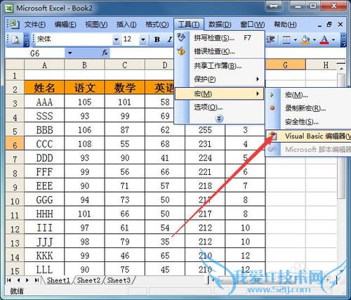Viewport: 351px width, 300px height.
Task: Click the Visual Basic editor icon
Action: [x=272, y=136]
